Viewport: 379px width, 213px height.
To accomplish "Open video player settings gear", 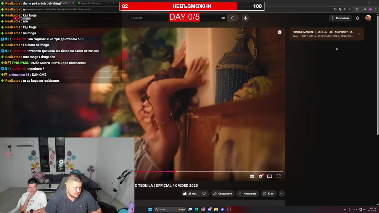I will pyautogui.click(x=261, y=176).
